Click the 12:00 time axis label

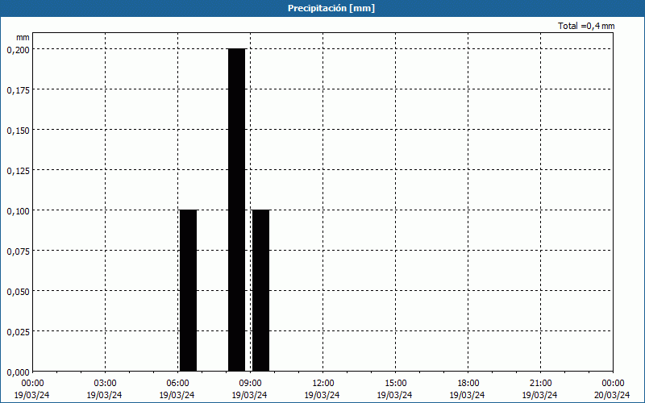(323, 384)
